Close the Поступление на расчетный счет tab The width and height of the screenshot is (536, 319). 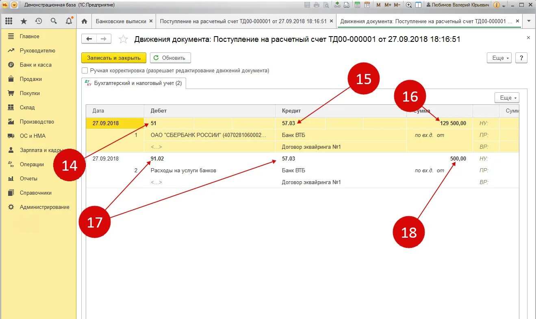pyautogui.click(x=332, y=21)
